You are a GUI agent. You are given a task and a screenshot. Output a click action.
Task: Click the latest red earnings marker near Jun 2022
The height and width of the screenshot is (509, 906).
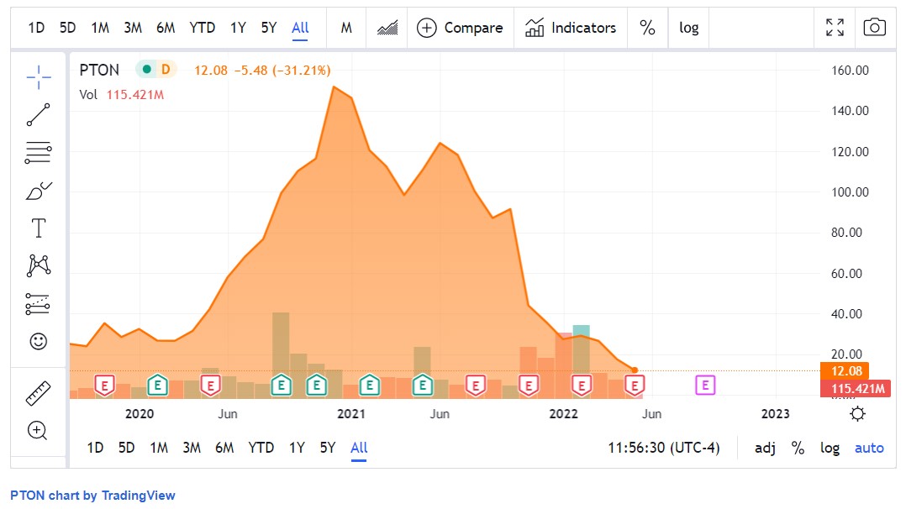coord(635,386)
